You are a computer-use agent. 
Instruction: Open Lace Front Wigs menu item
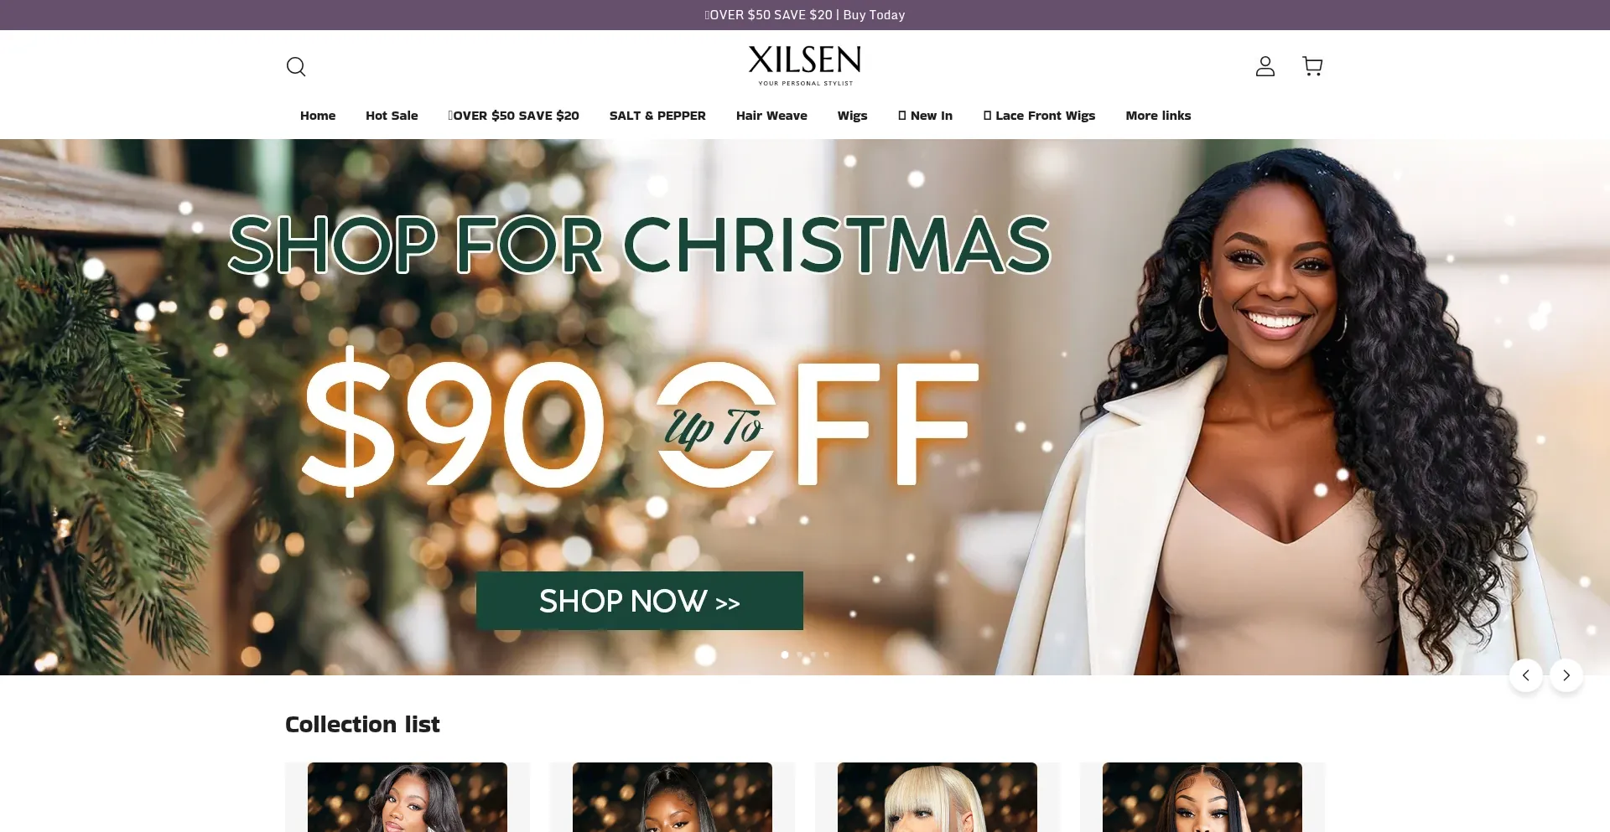1039,116
